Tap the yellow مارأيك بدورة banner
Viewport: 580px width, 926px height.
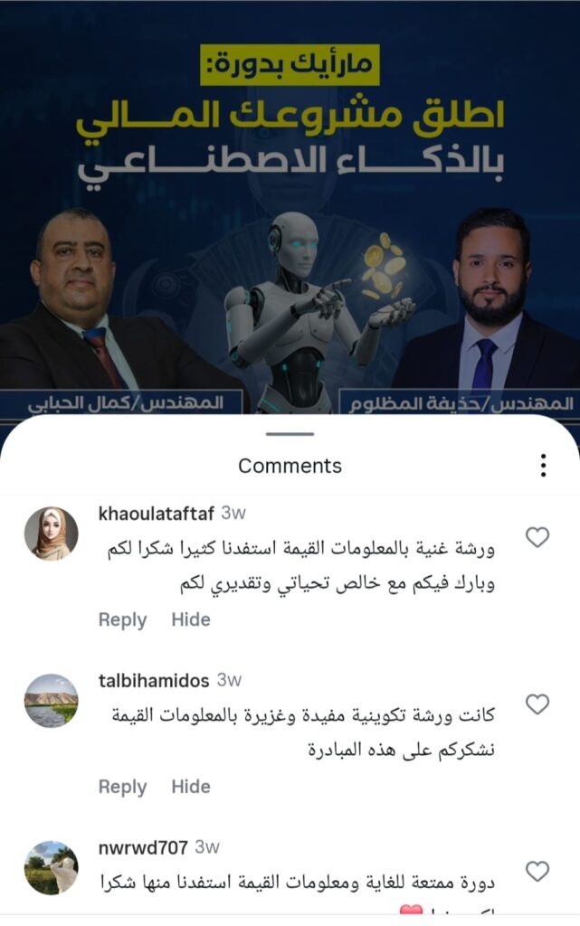tap(290, 64)
